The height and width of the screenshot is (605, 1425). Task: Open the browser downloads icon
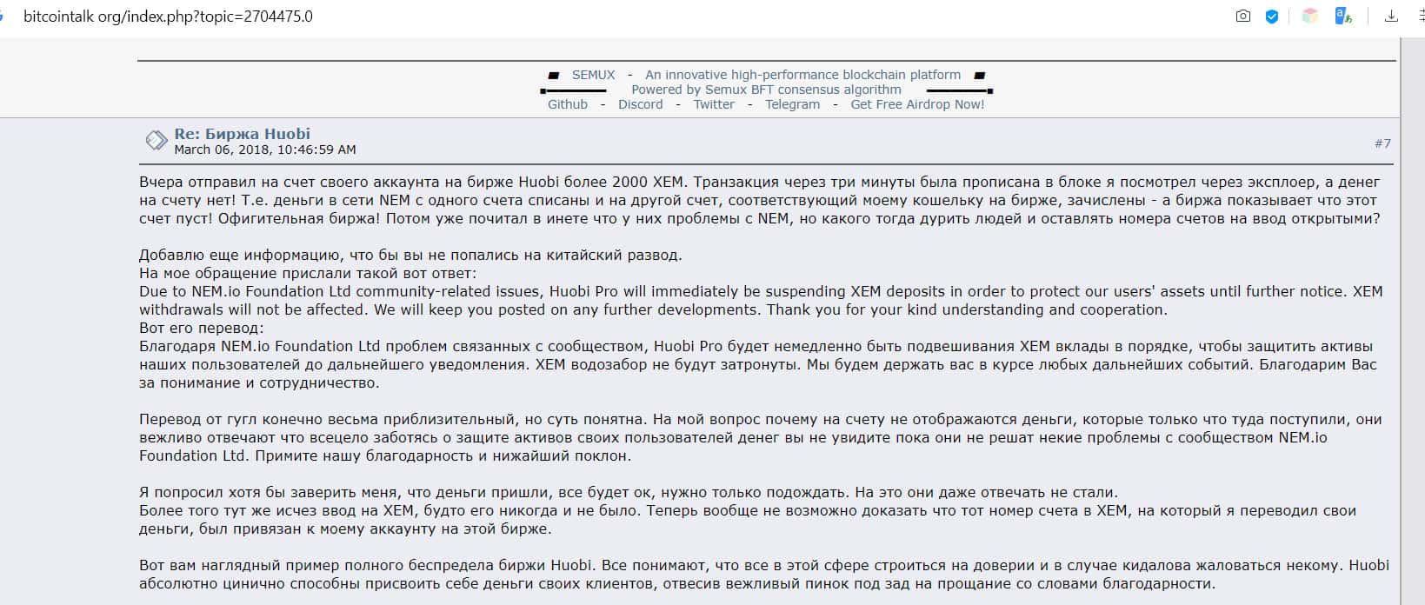1391,17
